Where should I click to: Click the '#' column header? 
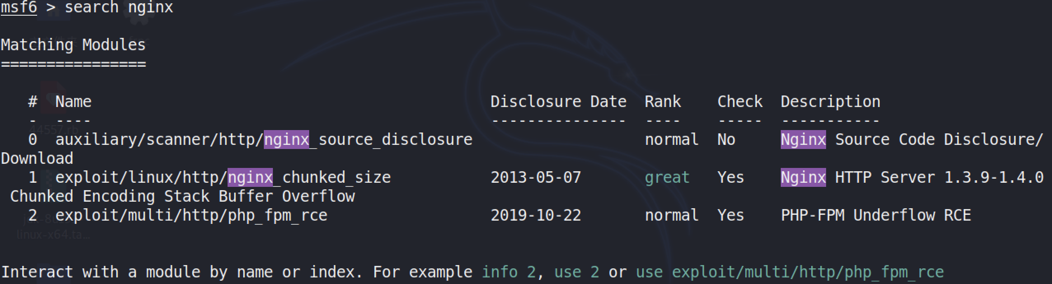[x=33, y=101]
